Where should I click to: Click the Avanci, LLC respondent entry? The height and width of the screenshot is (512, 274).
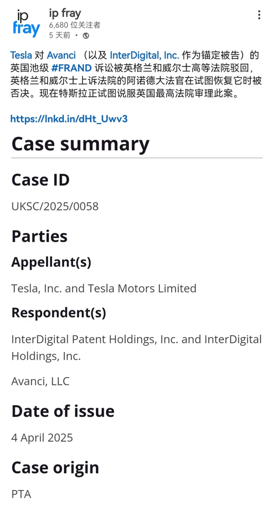tap(40, 381)
